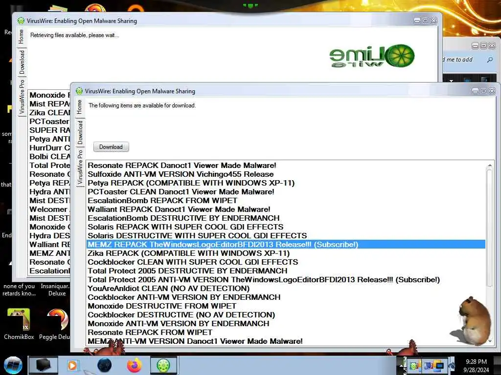Click the front list vertical scrollbar thumb

[489, 228]
